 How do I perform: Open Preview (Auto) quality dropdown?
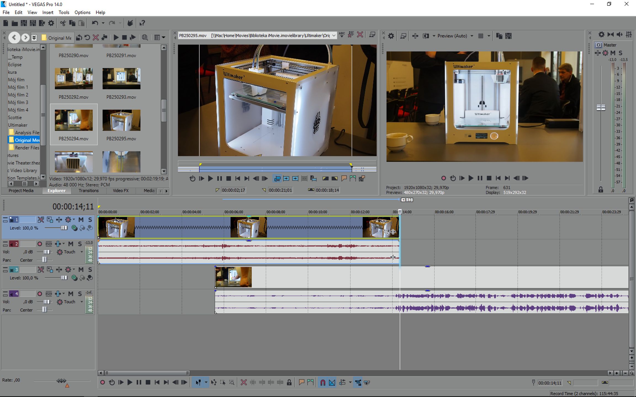[472, 36]
